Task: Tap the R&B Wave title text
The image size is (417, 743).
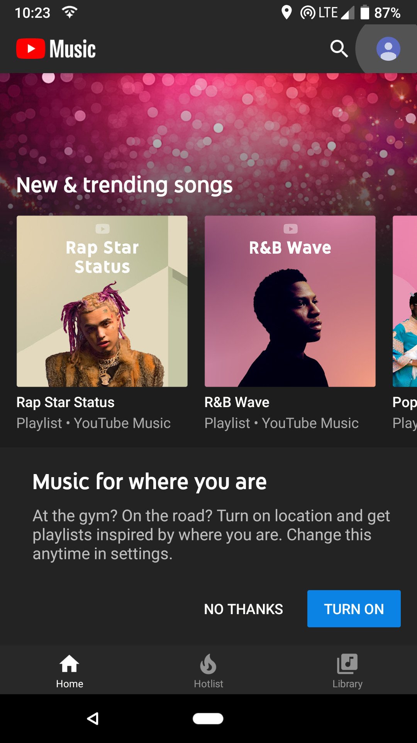Action: click(x=237, y=402)
